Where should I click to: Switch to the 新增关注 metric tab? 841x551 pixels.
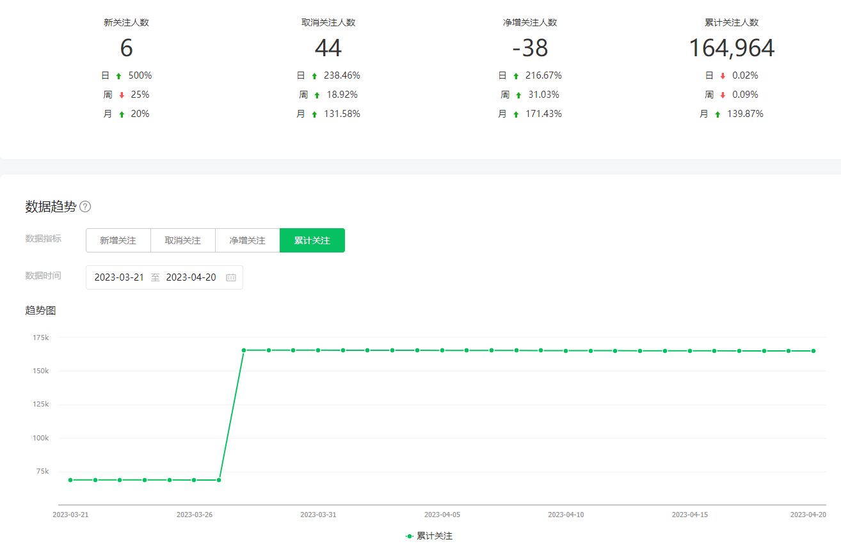click(x=118, y=240)
